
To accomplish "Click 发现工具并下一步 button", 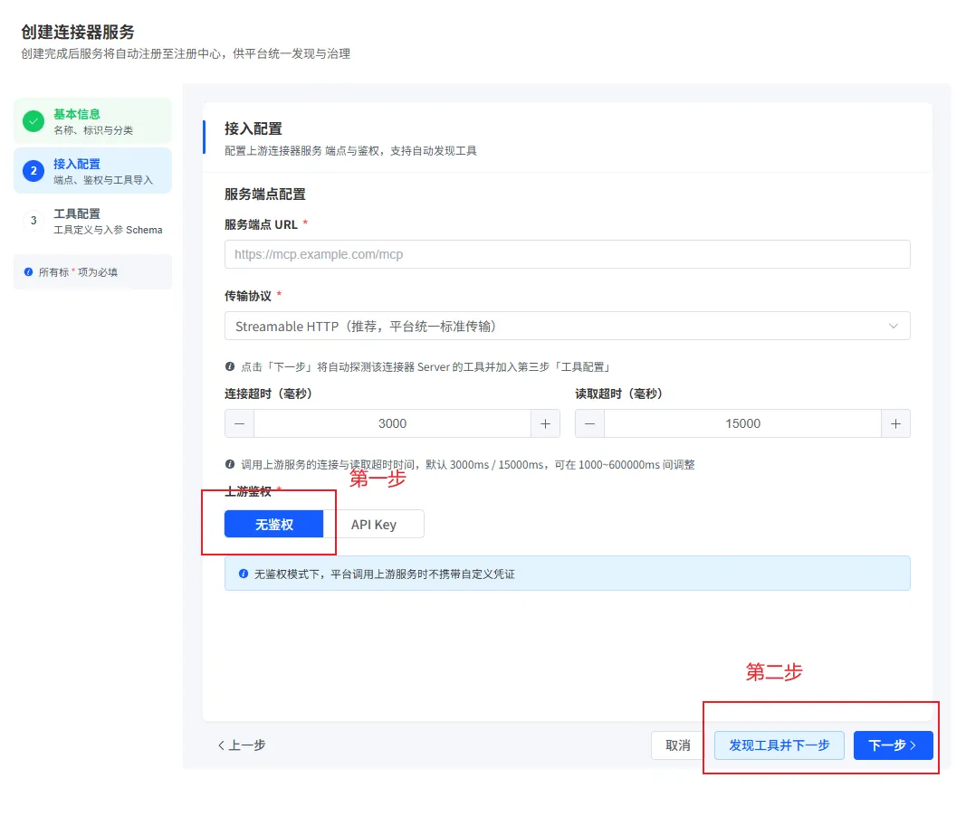I will pyautogui.click(x=779, y=745).
